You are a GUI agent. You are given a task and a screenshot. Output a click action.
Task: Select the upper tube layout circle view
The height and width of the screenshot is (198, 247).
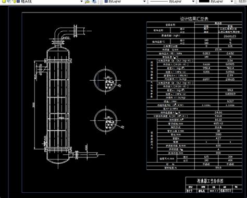click(x=105, y=80)
